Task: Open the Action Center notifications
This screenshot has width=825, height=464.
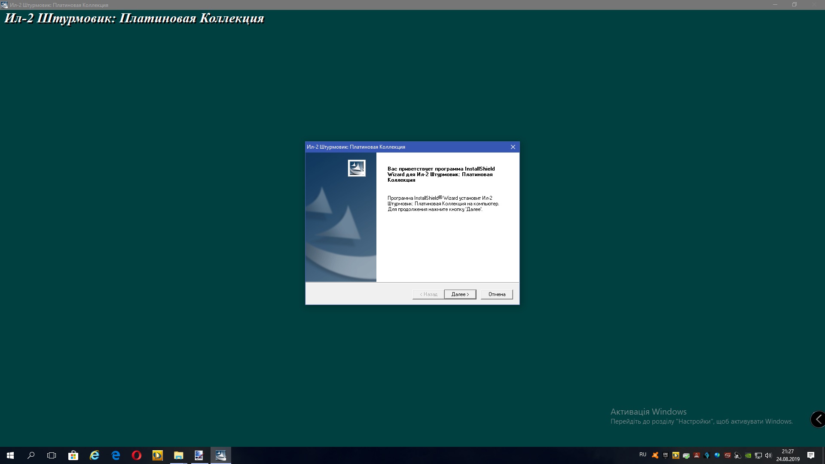Action: click(811, 455)
